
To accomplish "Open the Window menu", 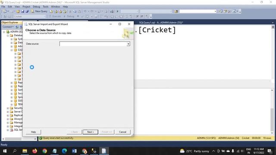I will point(56,7).
